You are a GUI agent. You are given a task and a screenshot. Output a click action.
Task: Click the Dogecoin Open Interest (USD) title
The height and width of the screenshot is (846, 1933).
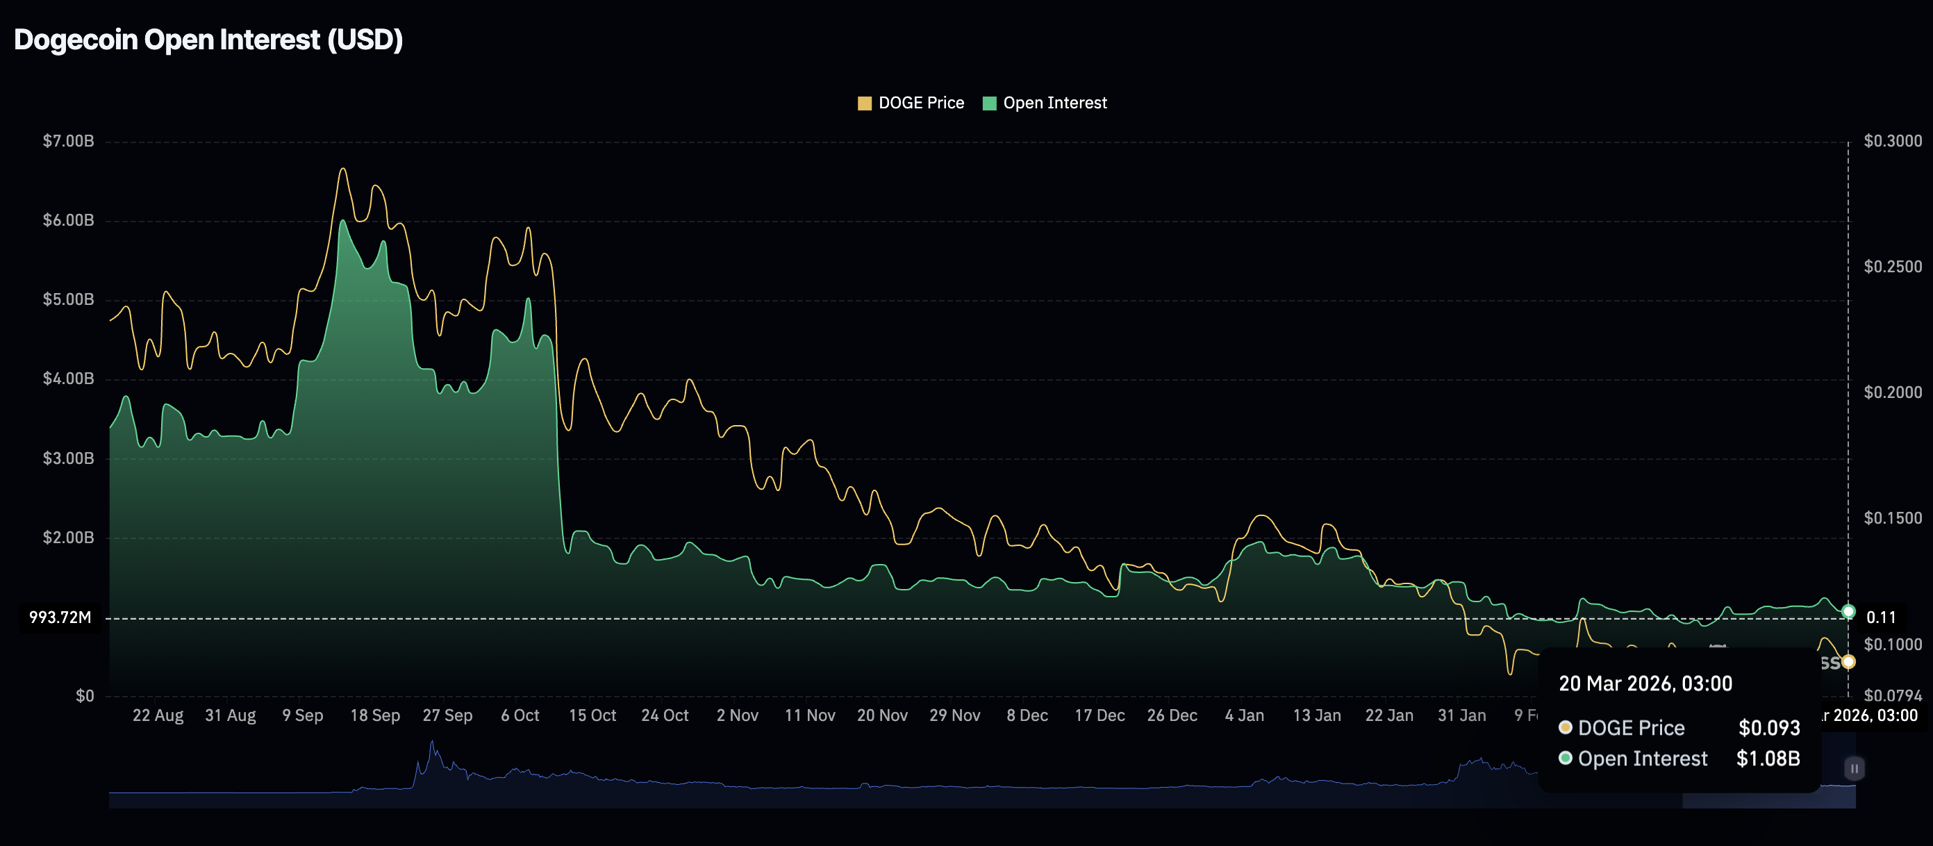pyautogui.click(x=208, y=40)
